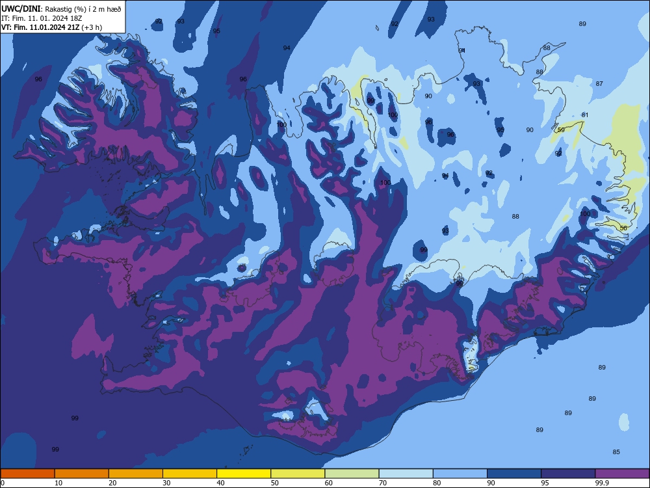Click the '20' legend scale label

pyautogui.click(x=112, y=483)
